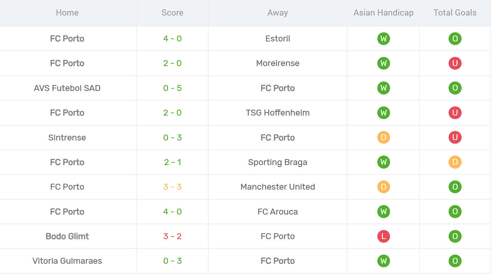Click the Score column header
493x275 pixels.
pos(172,13)
